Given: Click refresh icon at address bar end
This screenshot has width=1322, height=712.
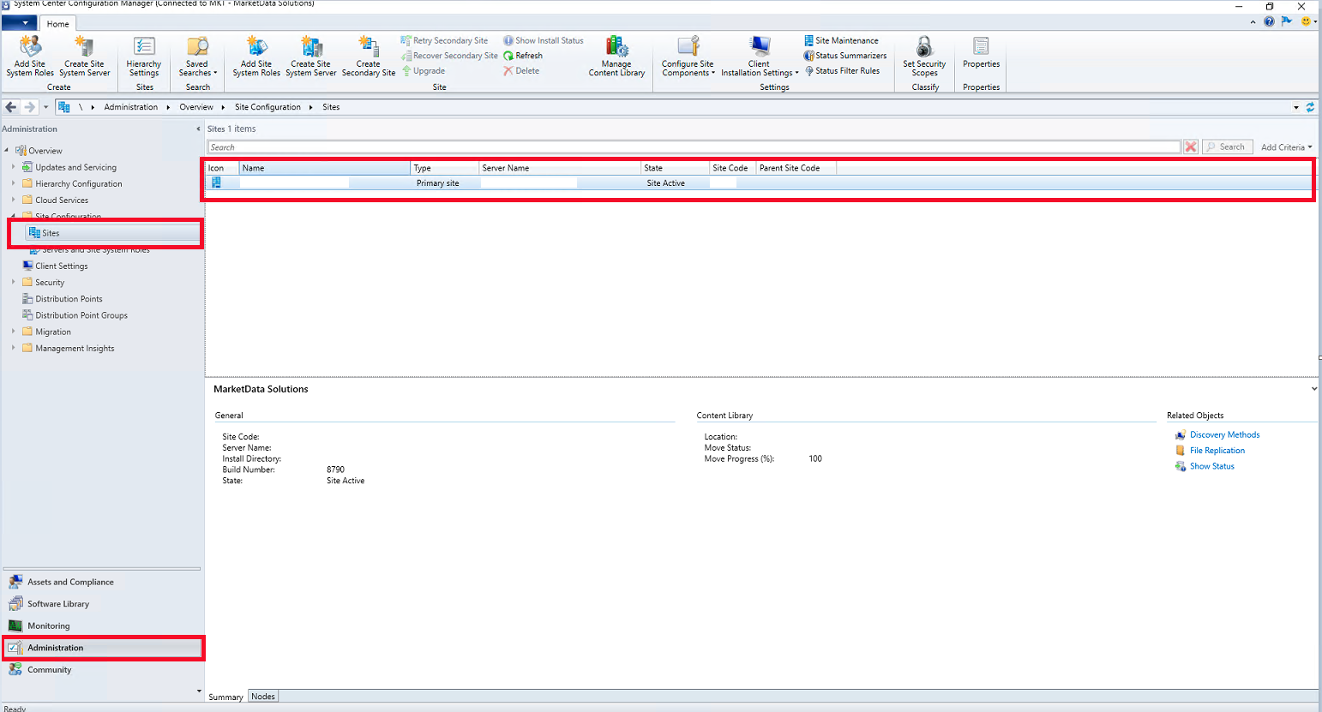Looking at the screenshot, I should click(1310, 107).
